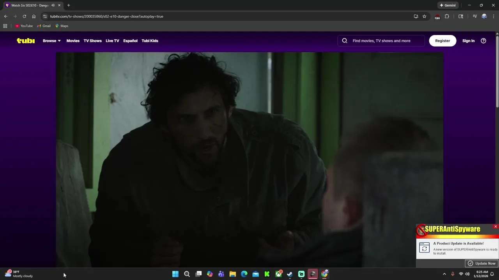
Task: Open the Windows Start menu
Action: tap(175, 274)
